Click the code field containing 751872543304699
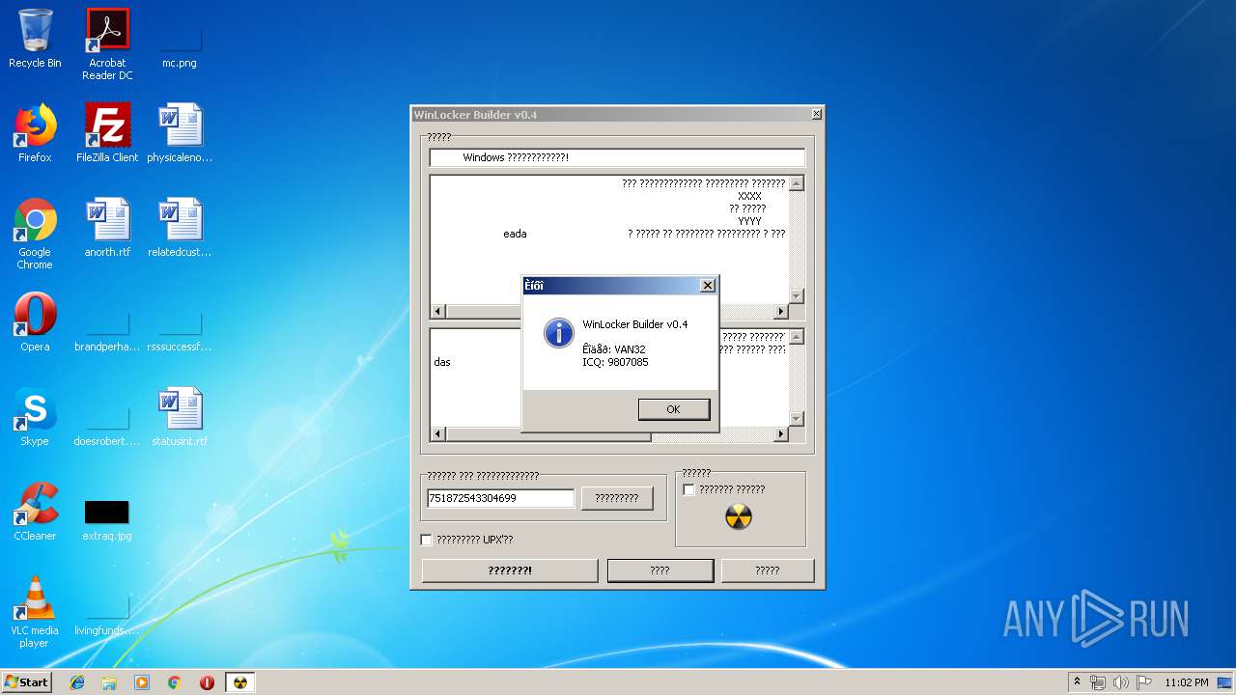Viewport: 1236px width, 695px height. 500,498
